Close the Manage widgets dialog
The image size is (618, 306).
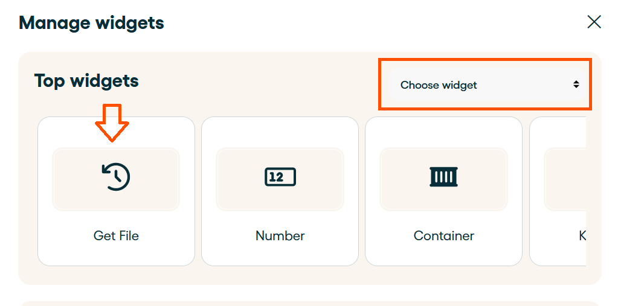tap(594, 22)
